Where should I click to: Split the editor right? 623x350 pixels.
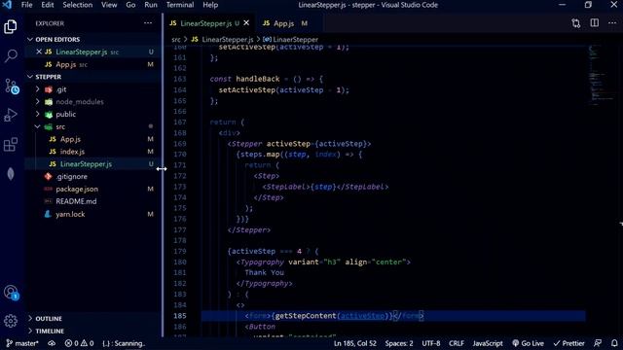tap(595, 23)
